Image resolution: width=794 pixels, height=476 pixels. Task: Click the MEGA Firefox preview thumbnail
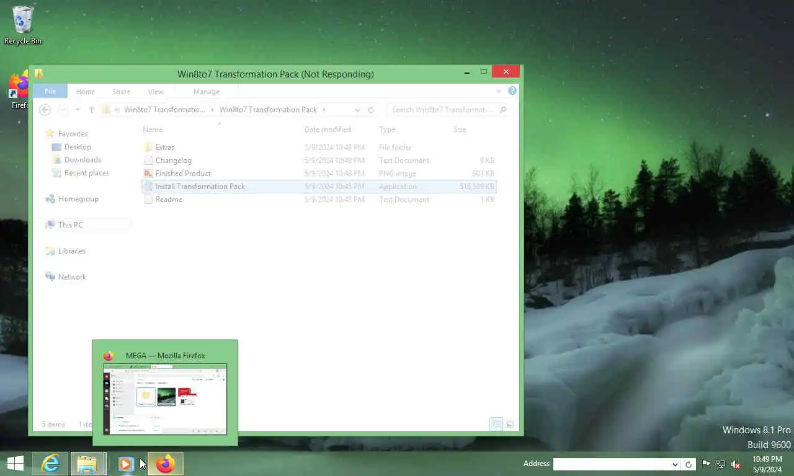pyautogui.click(x=165, y=399)
